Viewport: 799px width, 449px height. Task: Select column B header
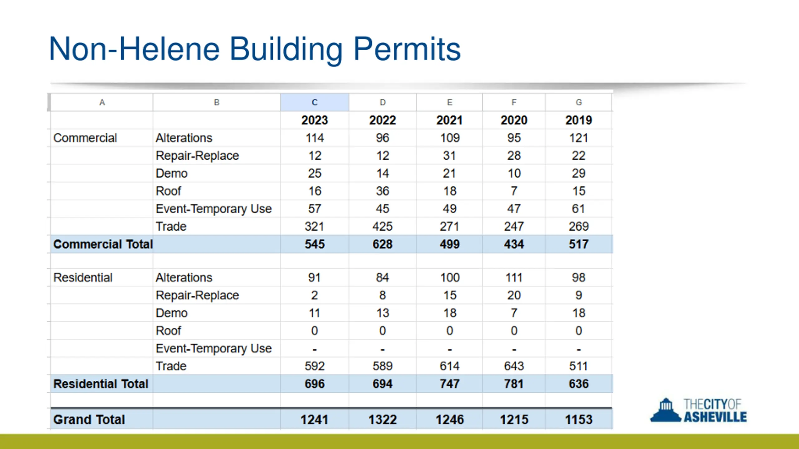point(217,102)
